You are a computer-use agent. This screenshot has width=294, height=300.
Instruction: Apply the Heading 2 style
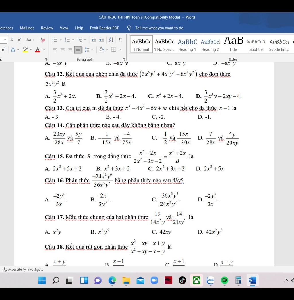click(210, 44)
